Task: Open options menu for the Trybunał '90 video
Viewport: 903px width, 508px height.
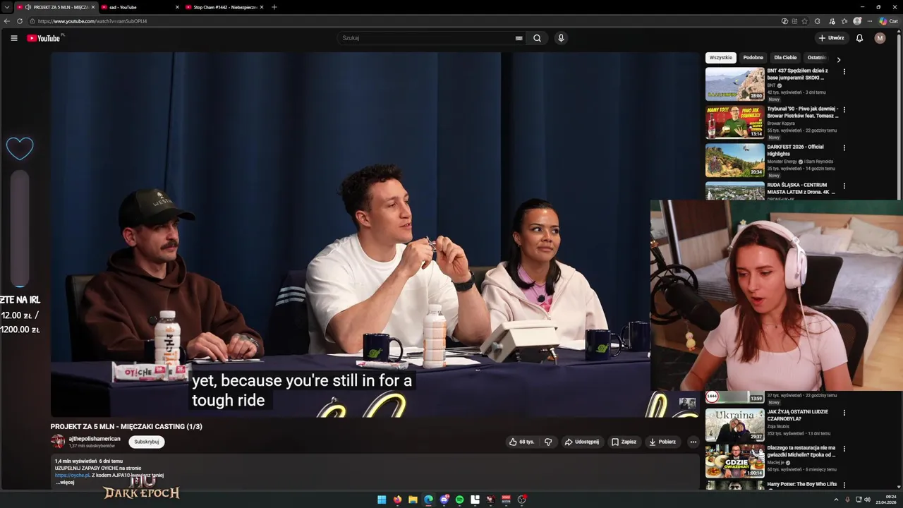Action: (844, 109)
